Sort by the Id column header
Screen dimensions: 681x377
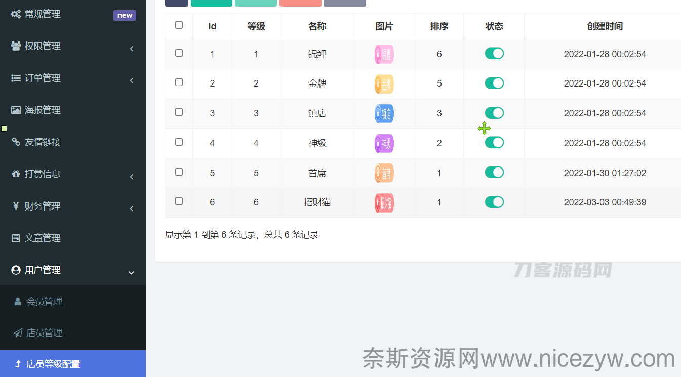212,26
